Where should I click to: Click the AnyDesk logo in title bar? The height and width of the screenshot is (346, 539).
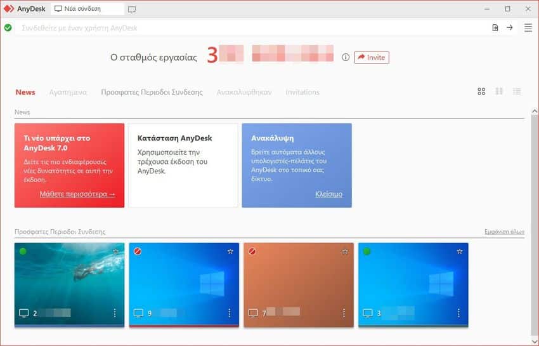(x=10, y=9)
